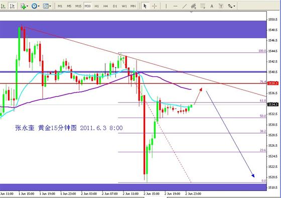Activate the crosshair tool
The width and height of the screenshot is (281, 198).
click(155, 6)
